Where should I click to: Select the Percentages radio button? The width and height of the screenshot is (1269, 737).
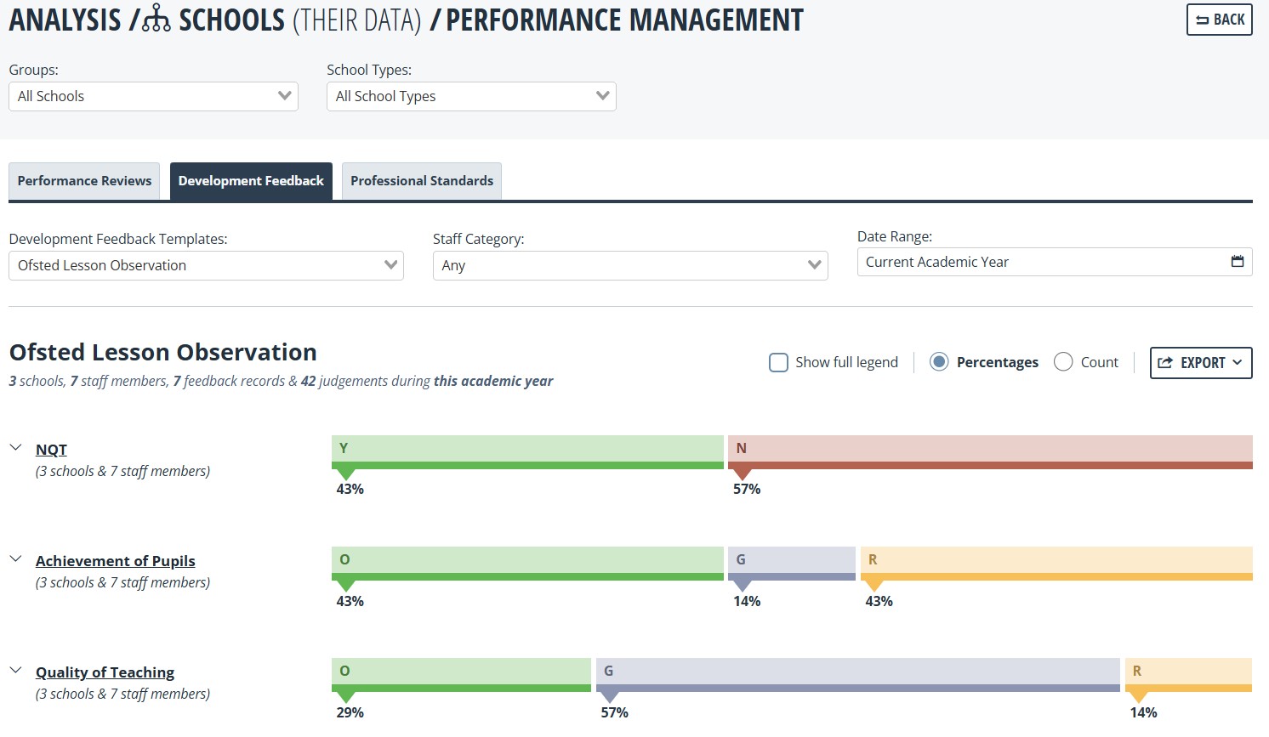click(x=939, y=362)
